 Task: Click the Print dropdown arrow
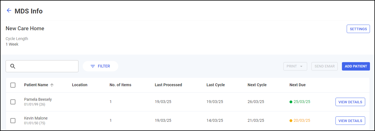301,67
